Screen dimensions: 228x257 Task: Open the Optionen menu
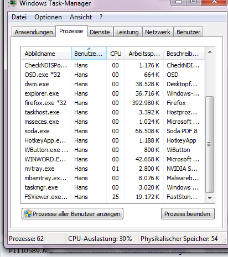click(48, 17)
